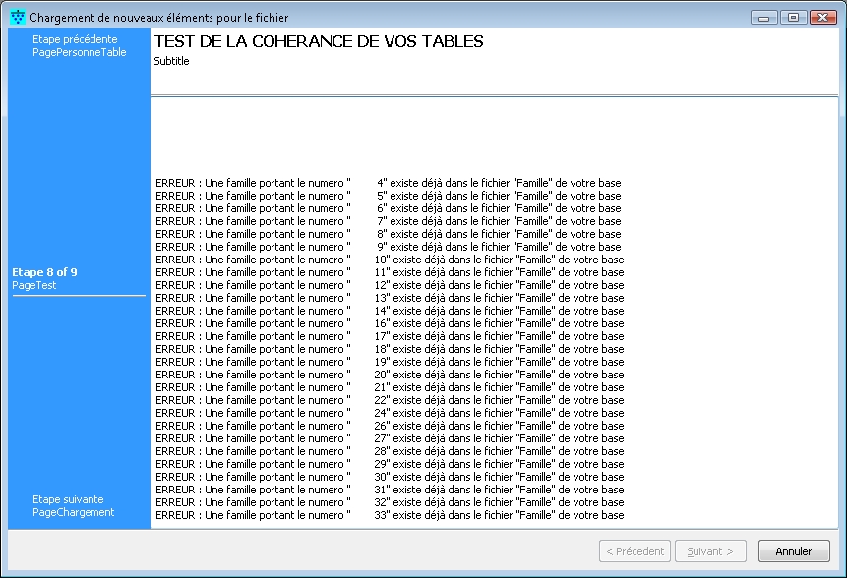Pick the error line for family number 20
The height and width of the screenshot is (578, 847).
[388, 375]
